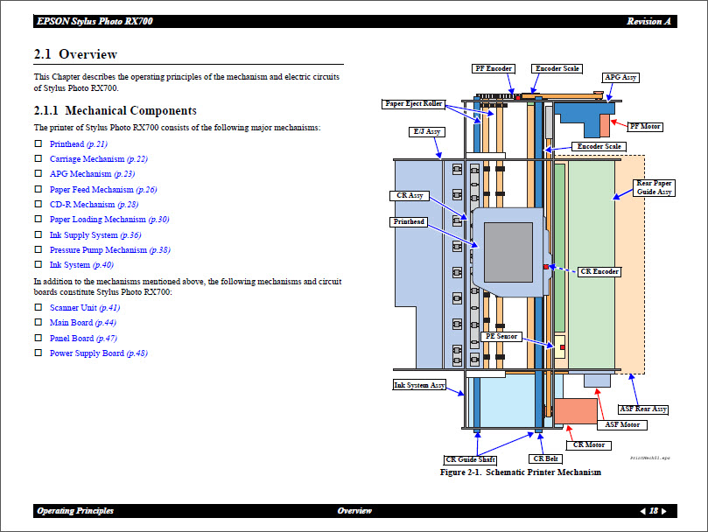The width and height of the screenshot is (708, 532).
Task: Open the Carriage Mechanism (p.22) link
Action: (98, 159)
